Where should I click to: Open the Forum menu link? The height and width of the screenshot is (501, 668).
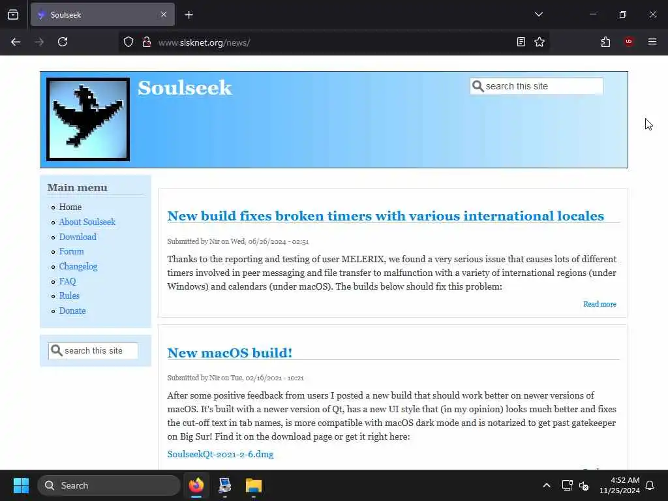71,251
